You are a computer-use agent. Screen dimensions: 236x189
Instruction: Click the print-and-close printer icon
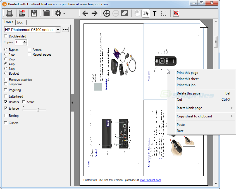(22, 13)
